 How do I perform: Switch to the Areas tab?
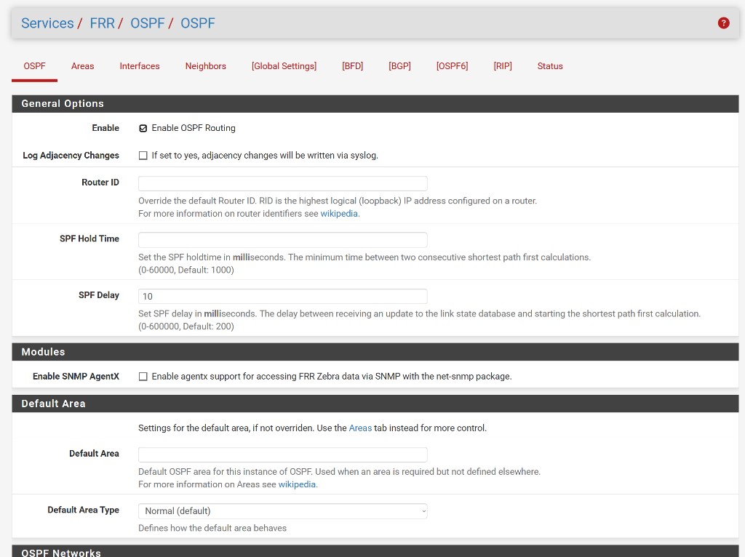pos(82,66)
